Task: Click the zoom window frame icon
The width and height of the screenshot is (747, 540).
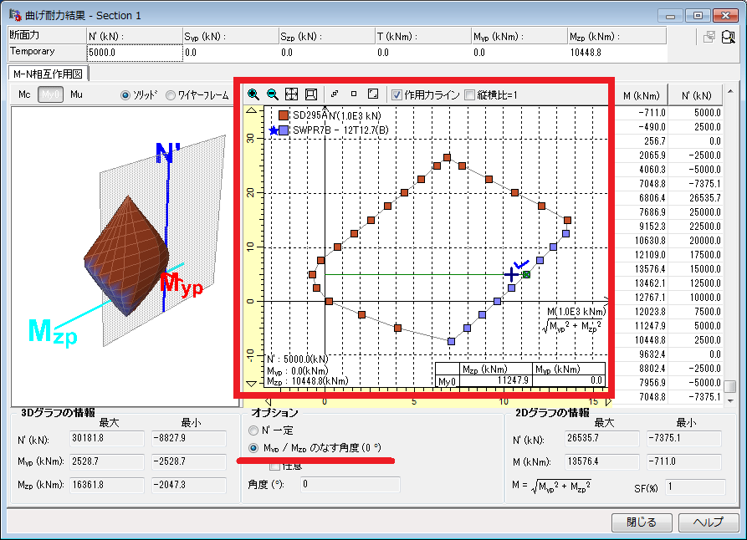Action: click(310, 94)
